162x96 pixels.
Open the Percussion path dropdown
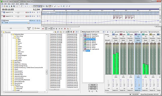pyautogui.click(x=53, y=32)
